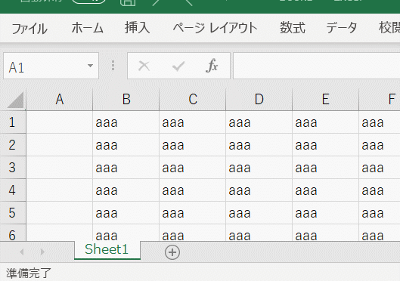Screen dimensions: 400x281
Task: Open the データ ribbon tab
Action: pos(341,28)
